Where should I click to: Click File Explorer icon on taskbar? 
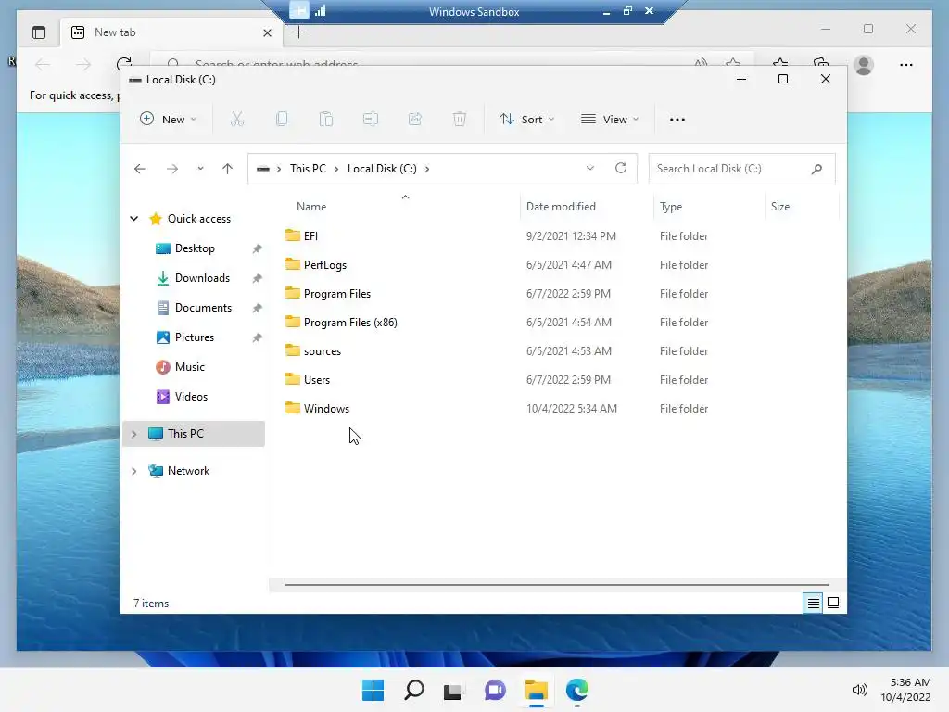(x=537, y=690)
